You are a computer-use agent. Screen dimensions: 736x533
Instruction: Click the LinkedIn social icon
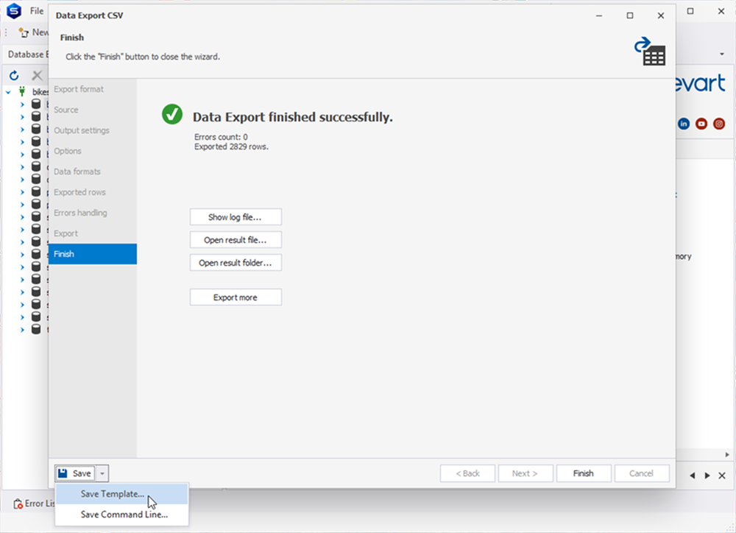684,124
